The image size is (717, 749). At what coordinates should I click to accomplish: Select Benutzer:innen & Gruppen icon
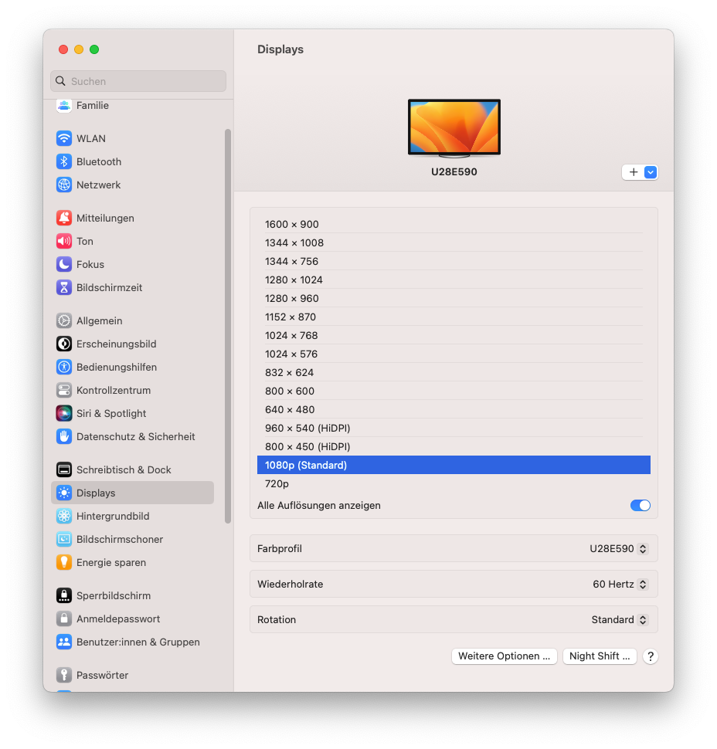64,642
